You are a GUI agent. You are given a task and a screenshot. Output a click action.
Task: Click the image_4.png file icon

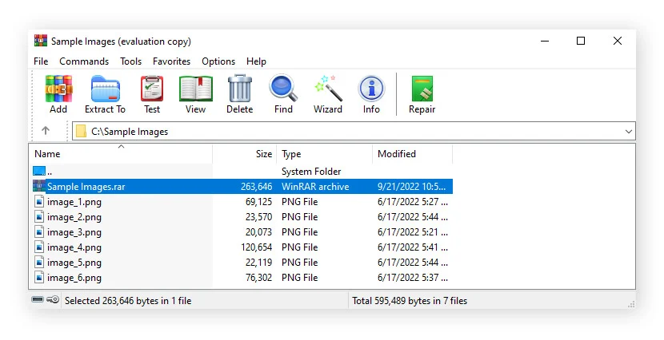click(39, 247)
